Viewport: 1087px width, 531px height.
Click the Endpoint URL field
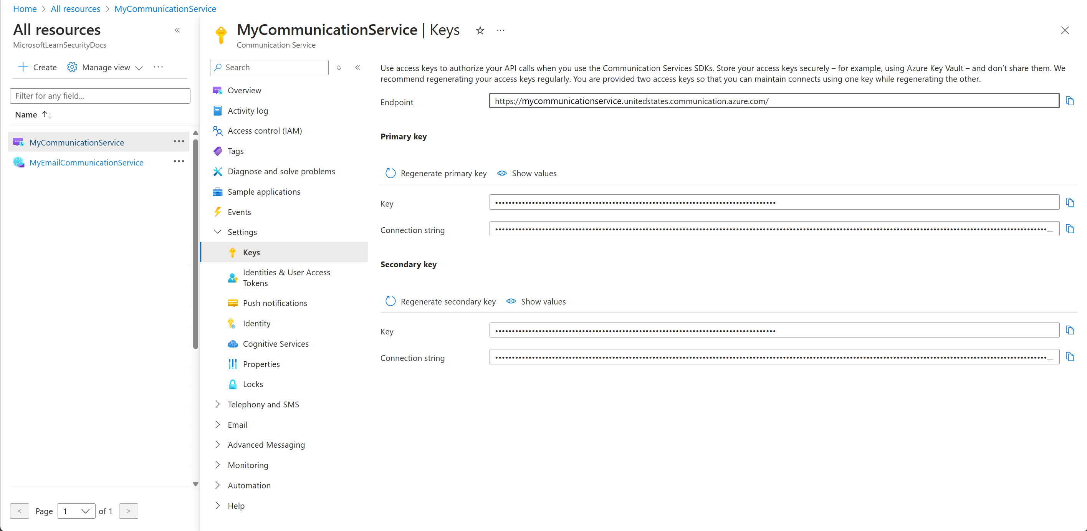tap(774, 101)
